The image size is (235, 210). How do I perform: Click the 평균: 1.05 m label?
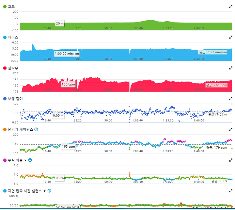point(218,114)
